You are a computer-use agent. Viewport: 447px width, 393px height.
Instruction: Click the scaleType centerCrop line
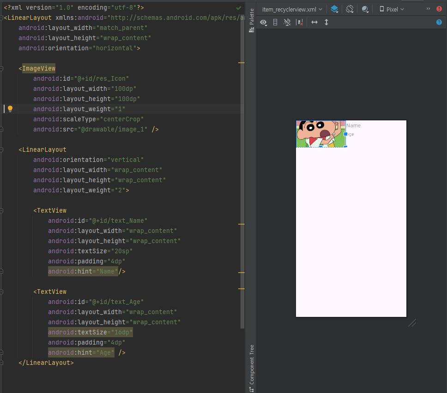88,119
